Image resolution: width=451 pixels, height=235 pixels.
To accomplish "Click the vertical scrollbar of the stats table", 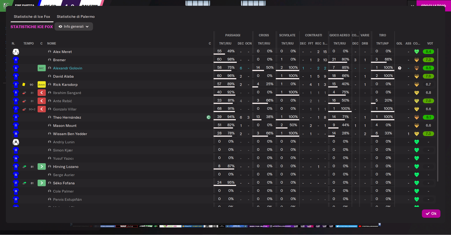I will click(x=438, y=115).
